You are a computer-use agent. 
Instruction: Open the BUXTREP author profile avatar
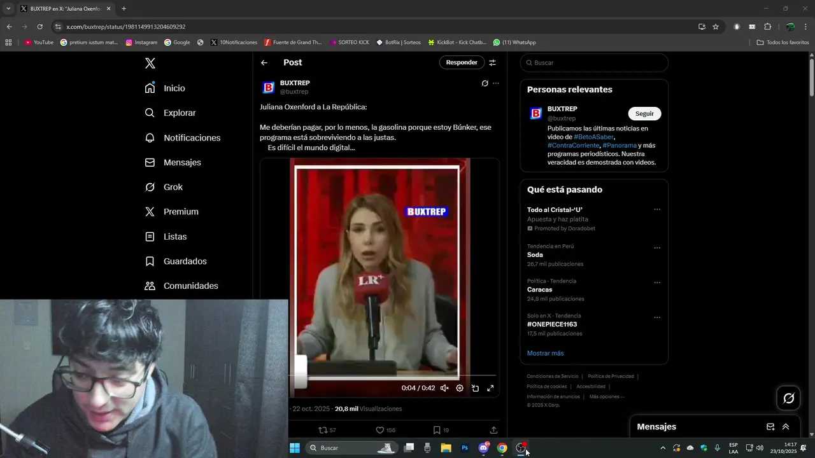click(x=269, y=87)
